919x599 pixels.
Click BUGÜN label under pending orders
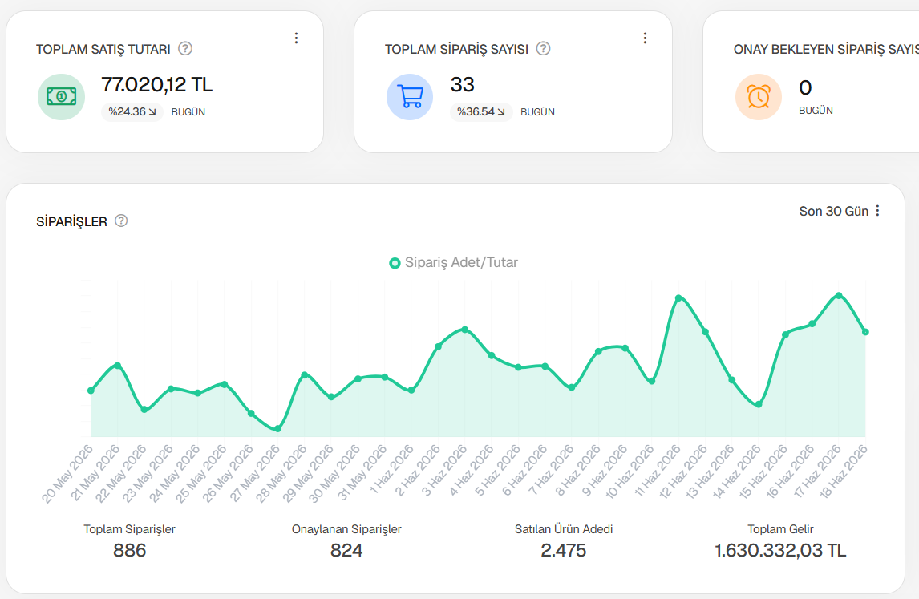[x=816, y=110]
